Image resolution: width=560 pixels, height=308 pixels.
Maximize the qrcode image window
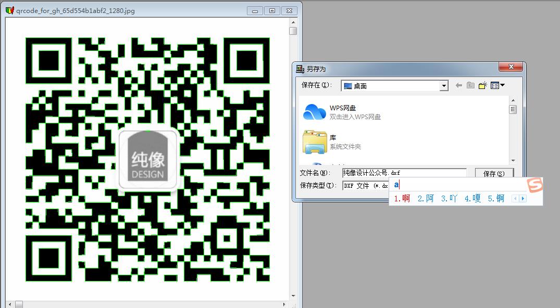(x=272, y=11)
